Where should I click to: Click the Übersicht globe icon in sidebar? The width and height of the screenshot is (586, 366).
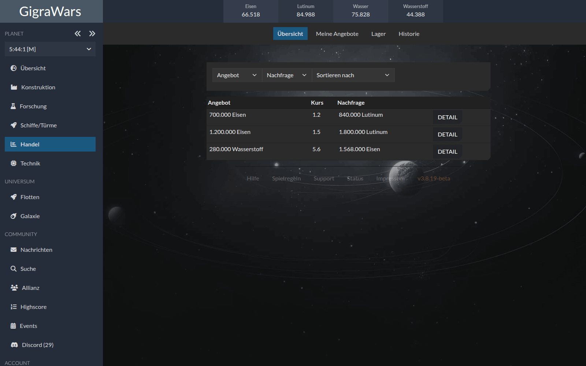(x=14, y=68)
